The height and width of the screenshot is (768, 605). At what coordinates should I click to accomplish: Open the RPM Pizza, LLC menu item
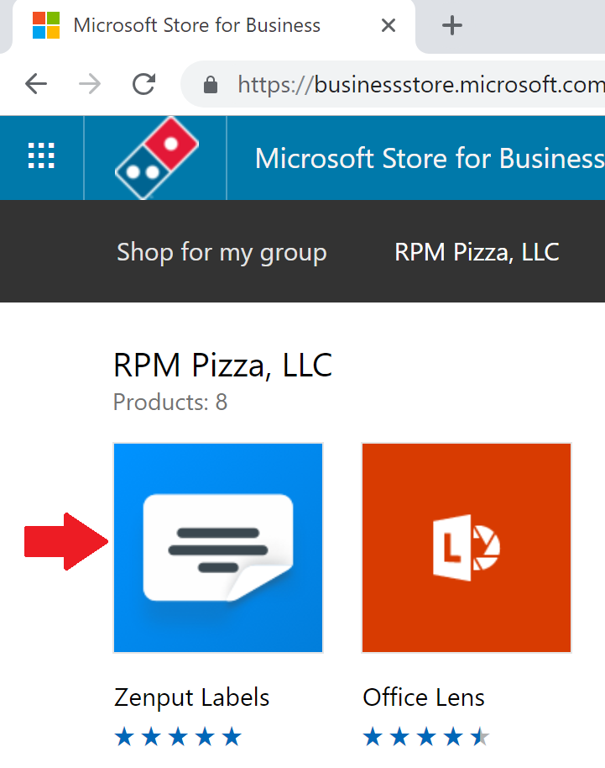[477, 252]
